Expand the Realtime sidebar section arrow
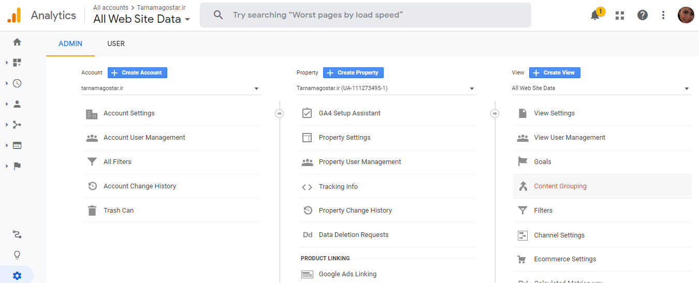 [7, 83]
